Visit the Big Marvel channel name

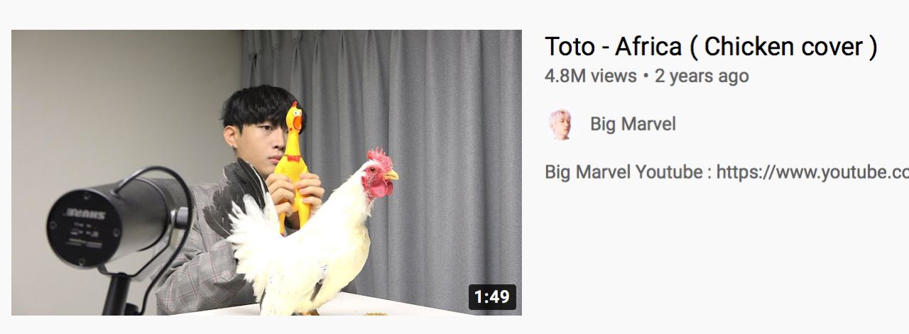(x=633, y=125)
